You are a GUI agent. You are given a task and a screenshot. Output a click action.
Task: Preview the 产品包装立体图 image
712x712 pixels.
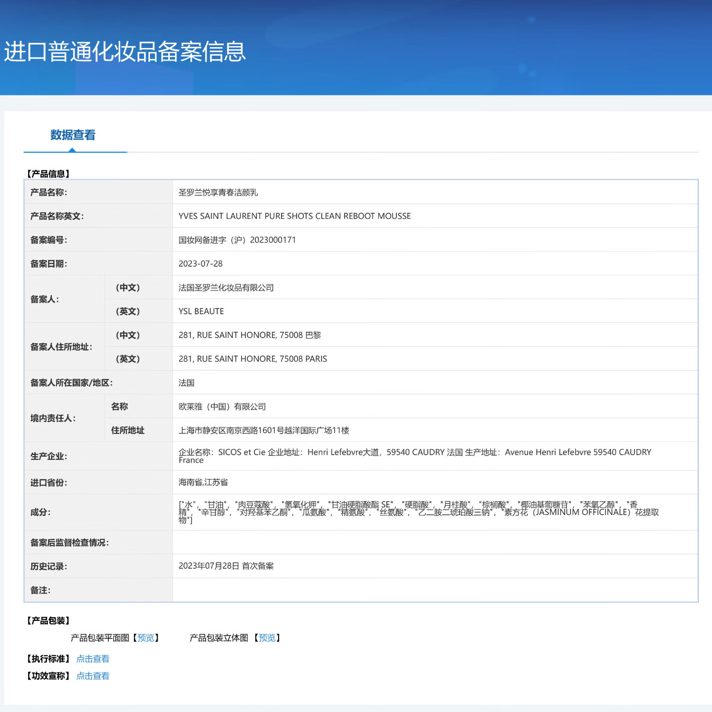(x=267, y=637)
